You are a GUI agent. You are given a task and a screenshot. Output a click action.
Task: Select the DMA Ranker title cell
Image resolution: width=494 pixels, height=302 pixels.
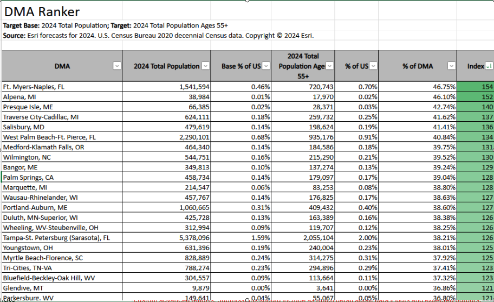[x=42, y=11]
